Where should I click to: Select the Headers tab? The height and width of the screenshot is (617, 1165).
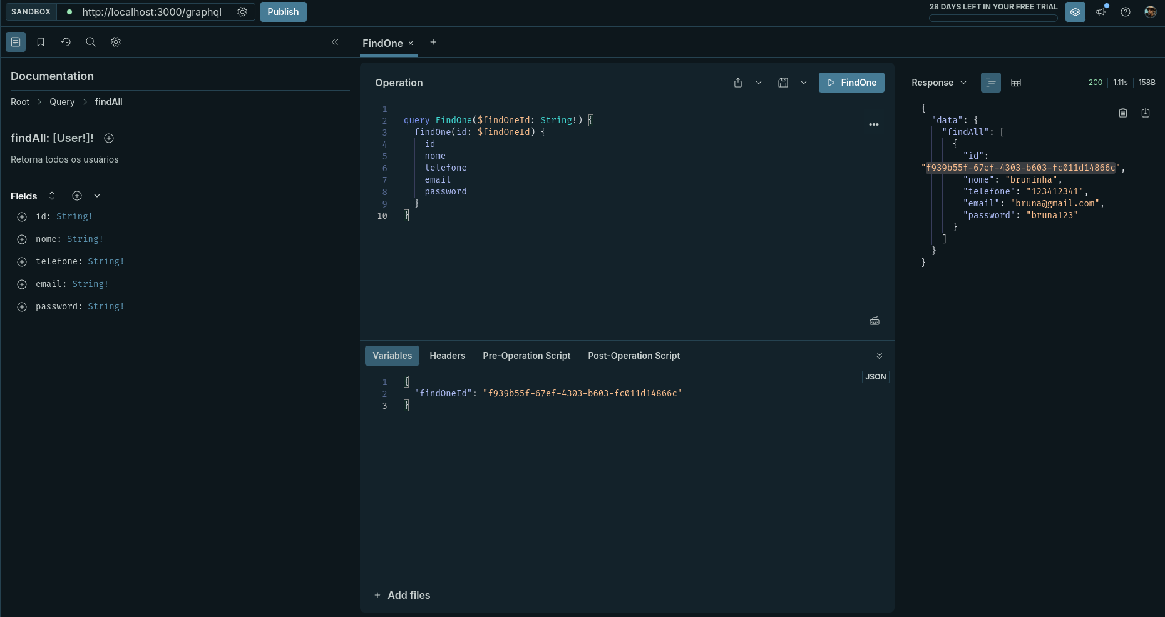click(448, 356)
